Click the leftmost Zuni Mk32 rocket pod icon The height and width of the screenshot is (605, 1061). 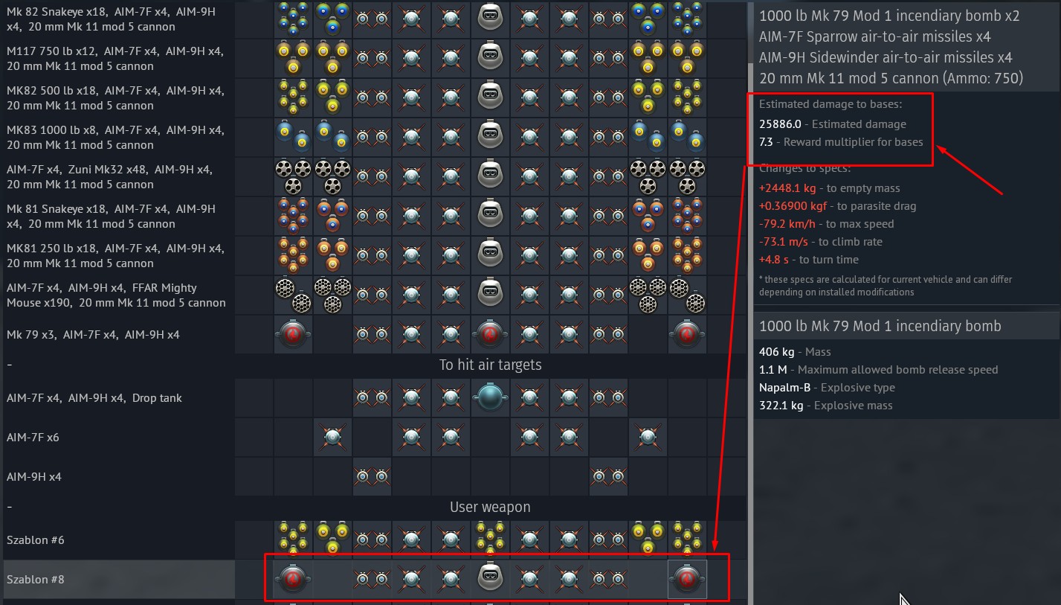click(292, 176)
